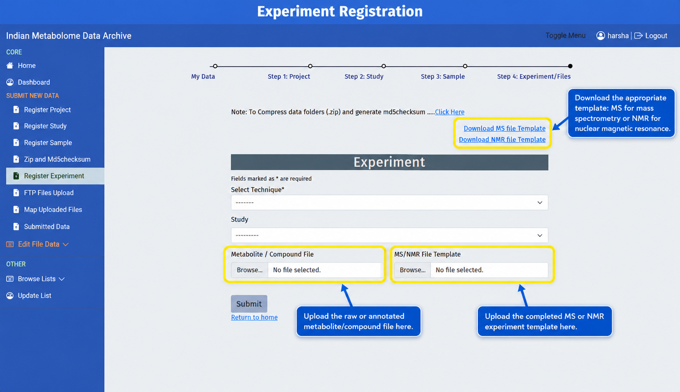
Task: Open the Select Technique dropdown
Action: click(389, 203)
